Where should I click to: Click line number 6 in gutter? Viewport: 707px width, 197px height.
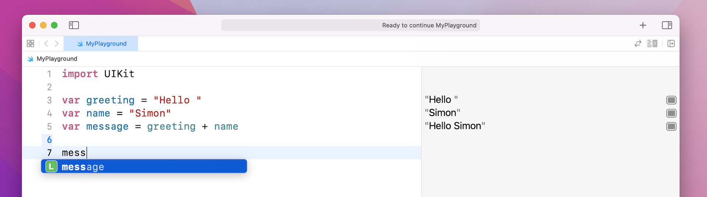click(49, 140)
